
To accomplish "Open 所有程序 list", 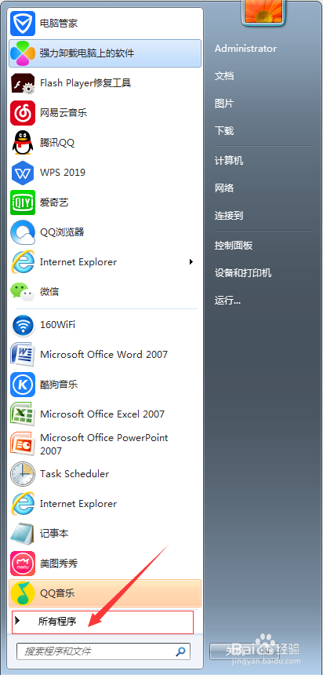I will point(103,622).
